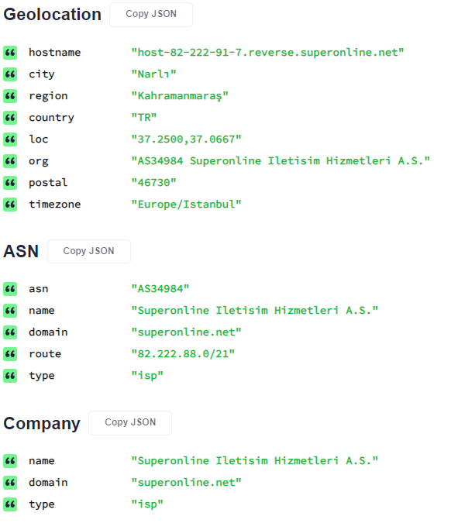Click the quote icon beside hostname
The height and width of the screenshot is (530, 458).
click(10, 53)
